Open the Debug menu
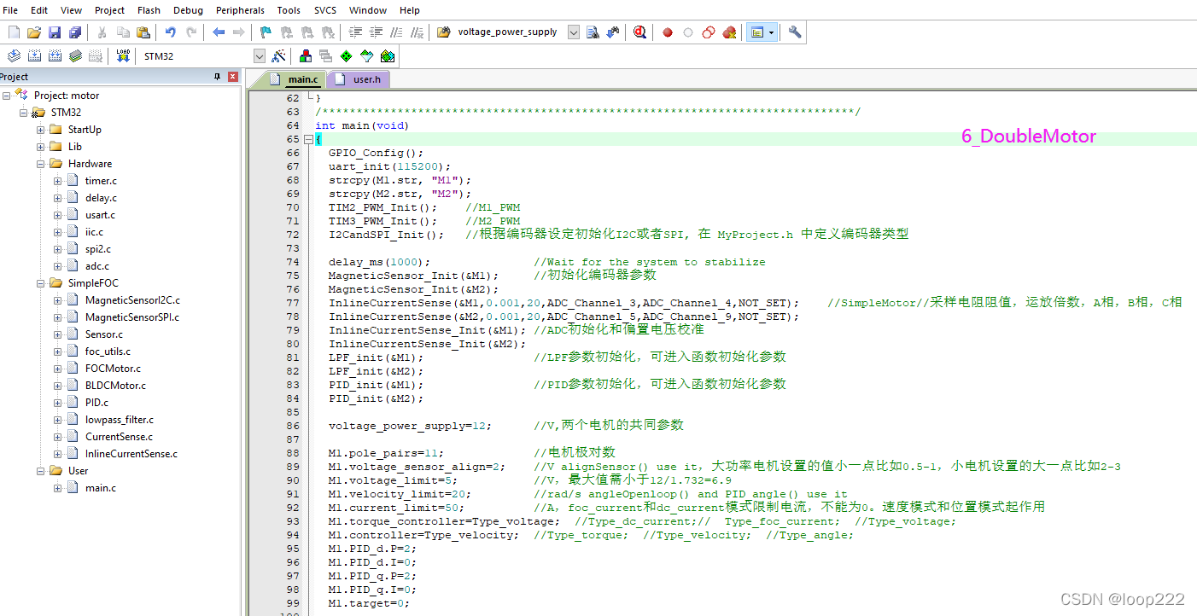This screenshot has height=616, width=1197. [188, 10]
